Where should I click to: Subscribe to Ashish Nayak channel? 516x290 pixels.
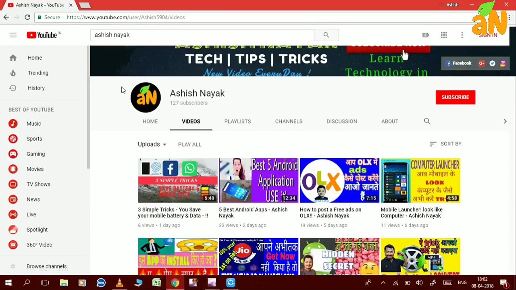tap(455, 97)
